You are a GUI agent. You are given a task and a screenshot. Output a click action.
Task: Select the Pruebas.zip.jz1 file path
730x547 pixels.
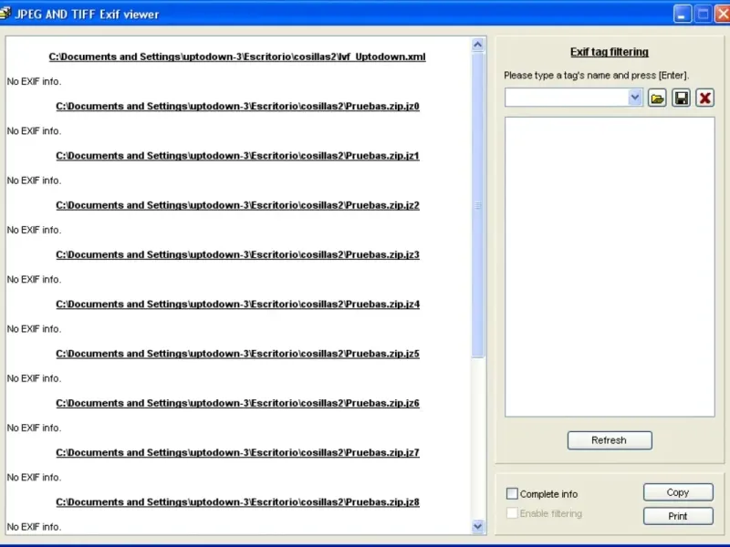point(237,156)
